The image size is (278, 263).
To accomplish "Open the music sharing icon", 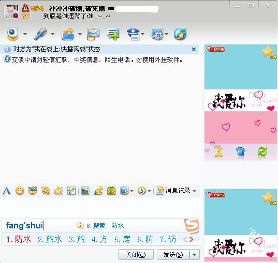I will [x=98, y=191].
